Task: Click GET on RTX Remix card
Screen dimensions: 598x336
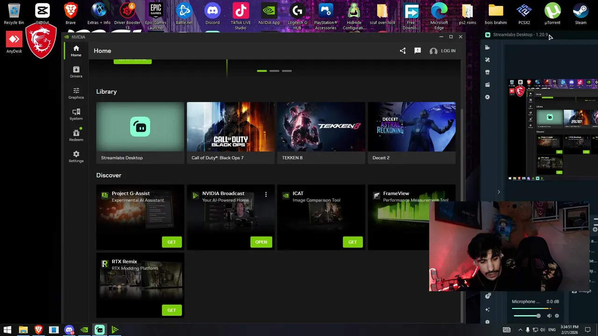Action: point(171,310)
